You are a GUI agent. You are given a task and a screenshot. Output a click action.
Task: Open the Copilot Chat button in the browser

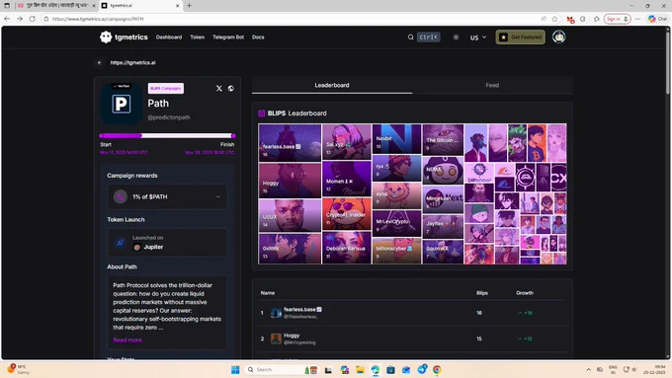(x=657, y=19)
